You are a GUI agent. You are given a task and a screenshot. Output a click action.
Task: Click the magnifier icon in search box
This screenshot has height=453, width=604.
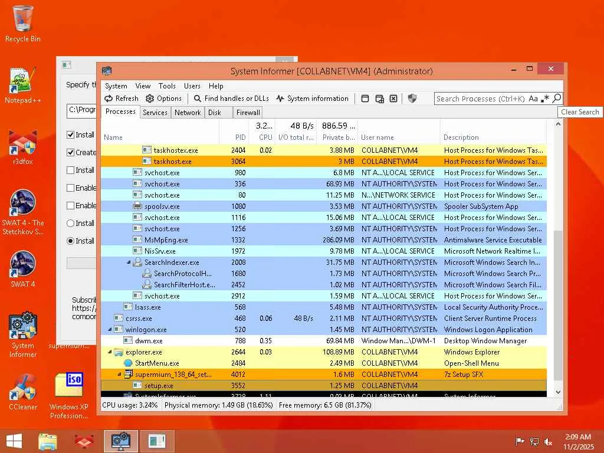click(x=557, y=99)
